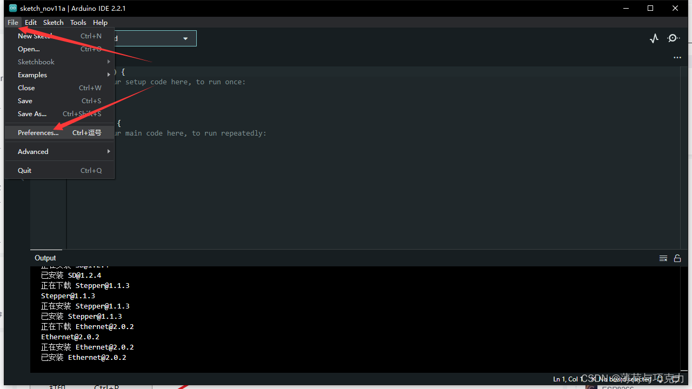Screen dimensions: 692x389
Task: Expand the Sketchbook submenu
Action: coord(59,62)
